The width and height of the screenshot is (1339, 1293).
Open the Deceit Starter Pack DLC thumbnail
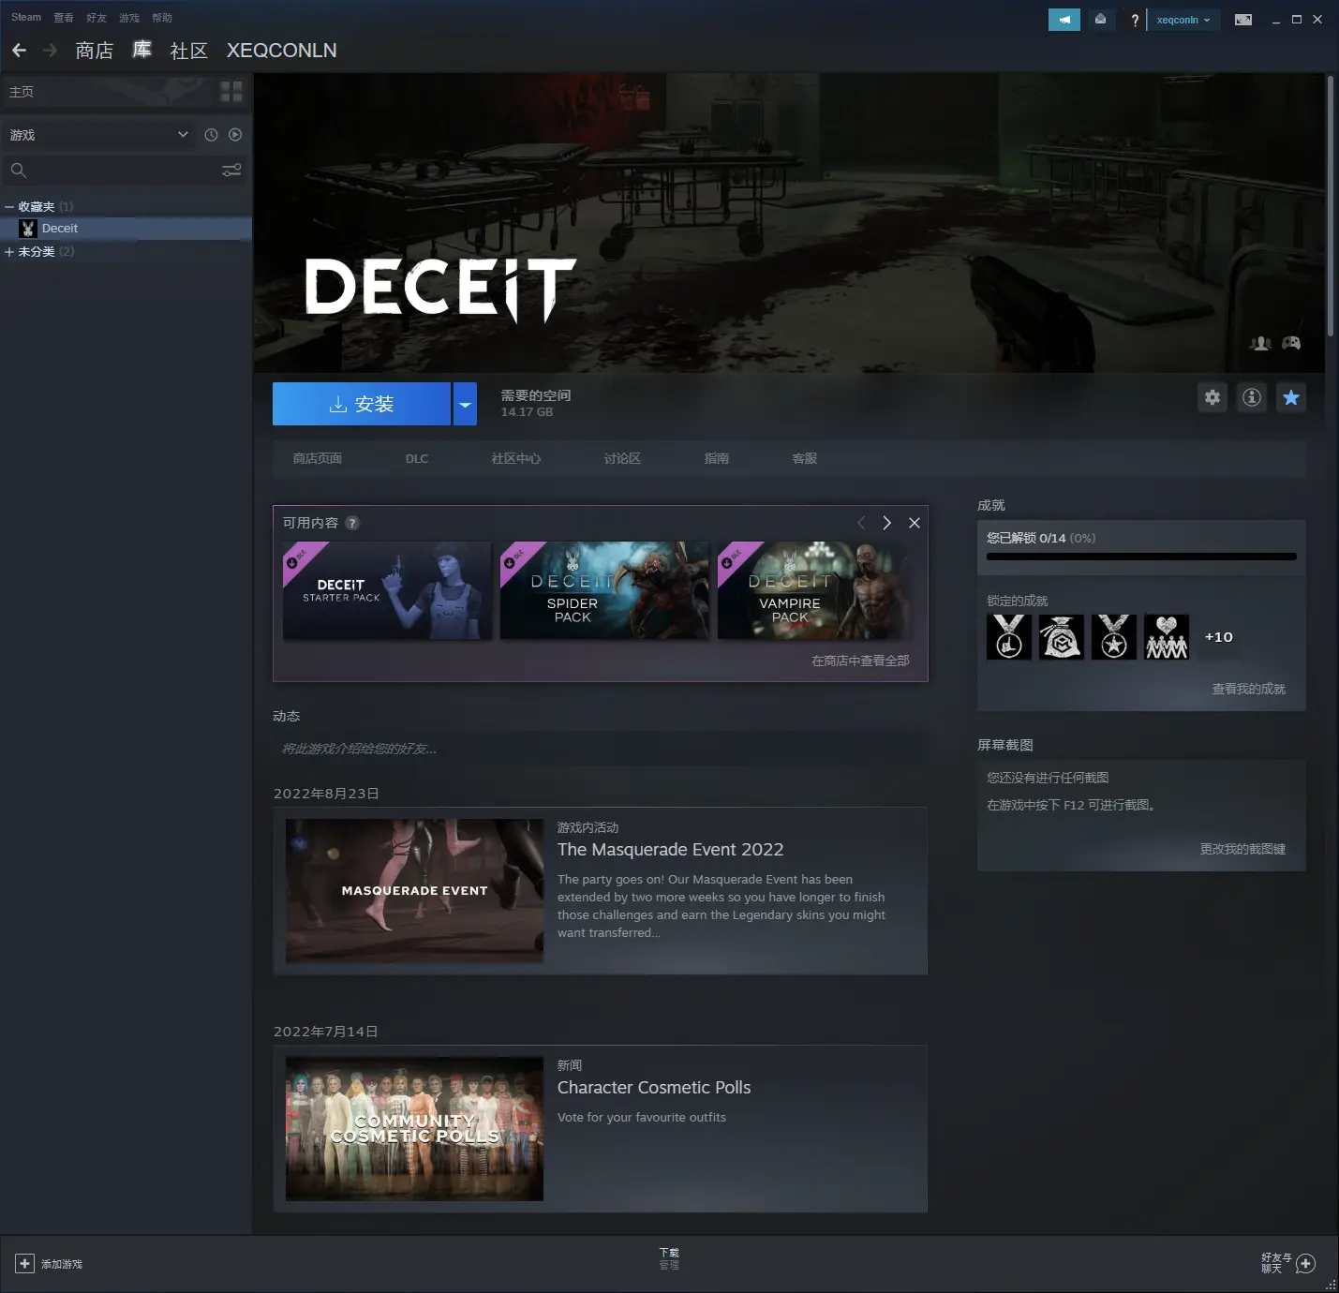[x=387, y=590]
